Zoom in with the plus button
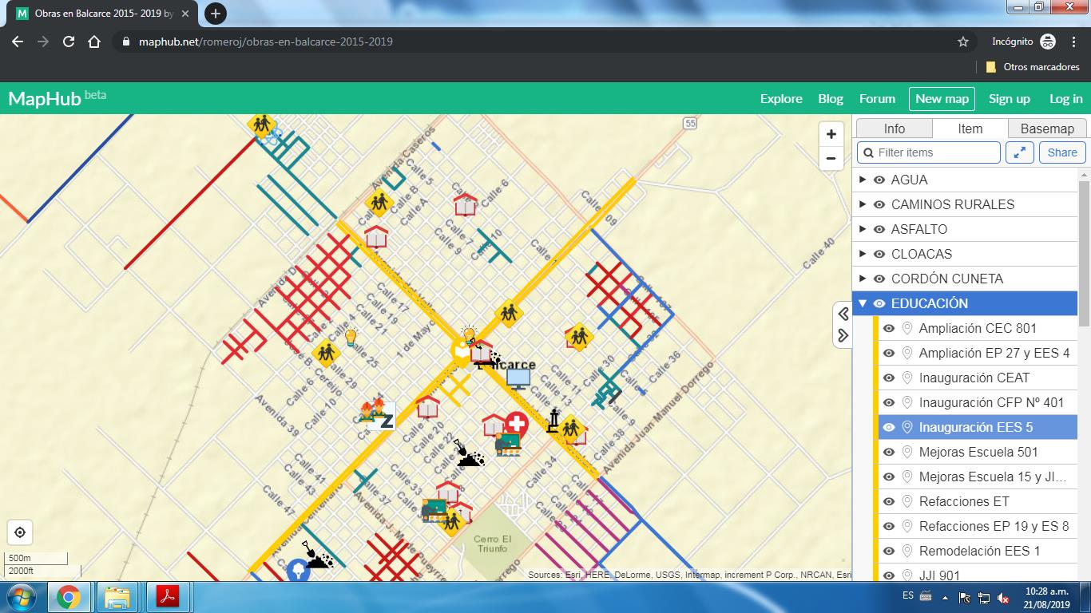The height and width of the screenshot is (613, 1091). point(831,134)
